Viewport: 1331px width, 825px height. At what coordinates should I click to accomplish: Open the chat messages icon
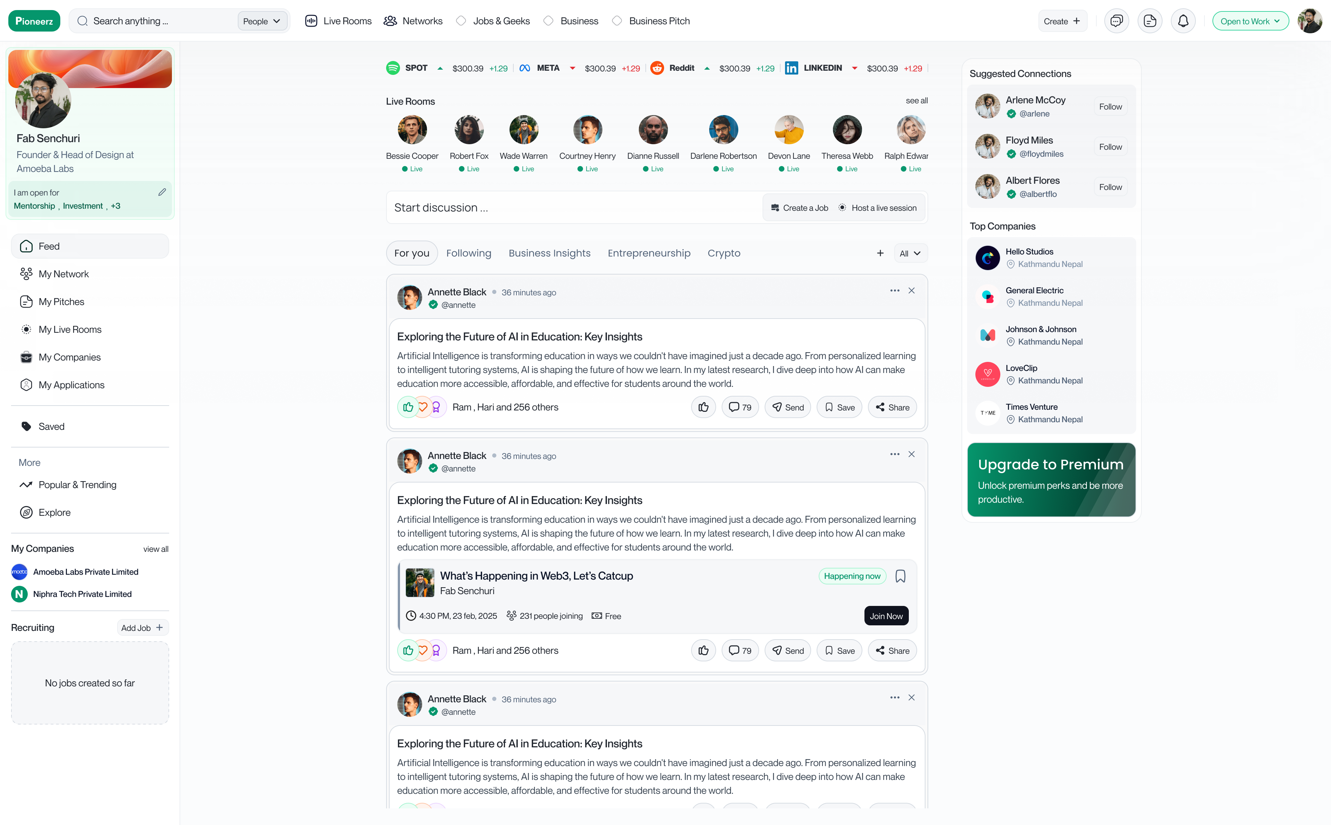[x=1116, y=21]
